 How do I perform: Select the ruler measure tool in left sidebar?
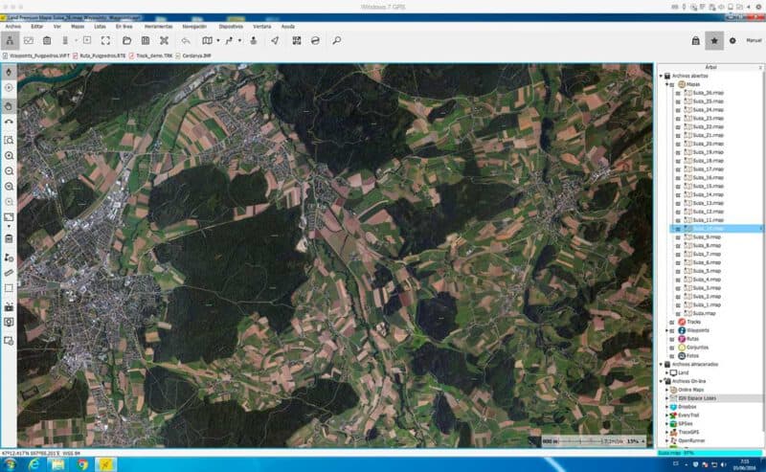[9, 273]
